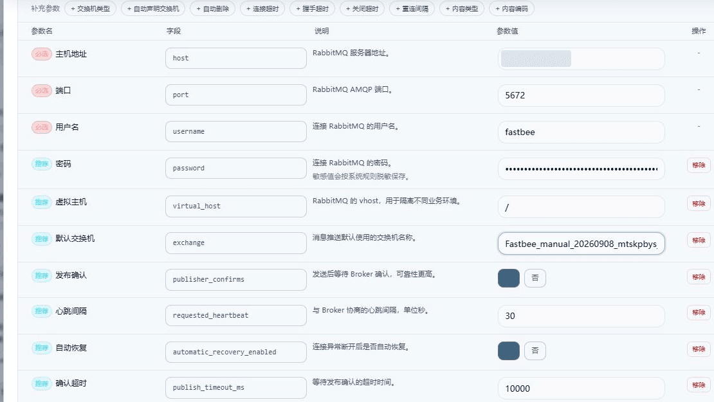
Task: Focus the username field name input
Action: point(236,131)
